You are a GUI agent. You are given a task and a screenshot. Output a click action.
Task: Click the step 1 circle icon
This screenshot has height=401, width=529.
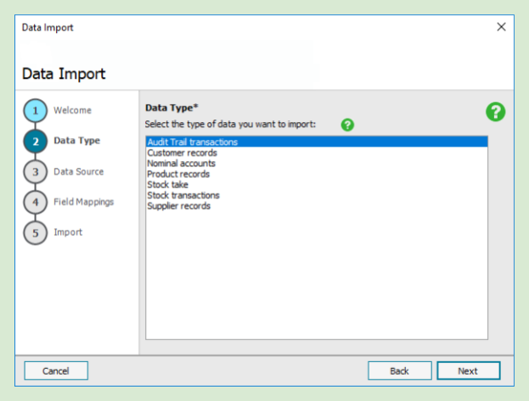point(35,111)
